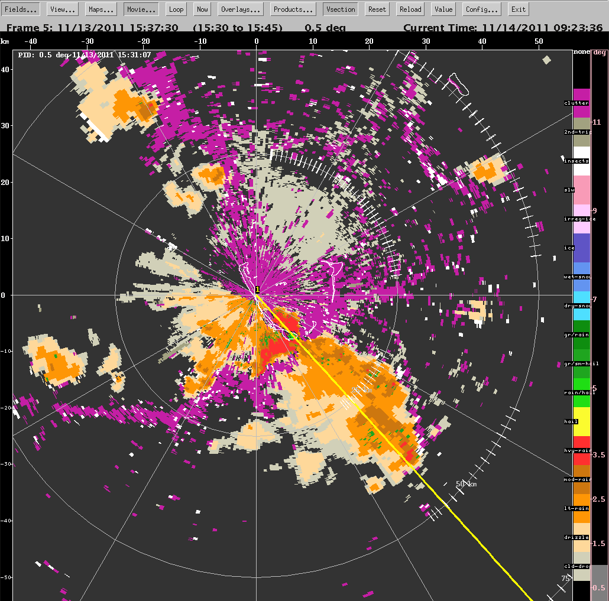609x601 pixels.
Task: Reload the radar data
Action: coord(410,9)
